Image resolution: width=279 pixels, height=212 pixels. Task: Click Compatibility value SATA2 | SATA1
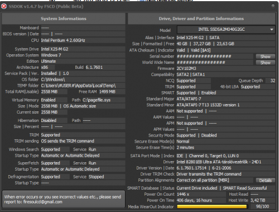[x=190, y=74]
